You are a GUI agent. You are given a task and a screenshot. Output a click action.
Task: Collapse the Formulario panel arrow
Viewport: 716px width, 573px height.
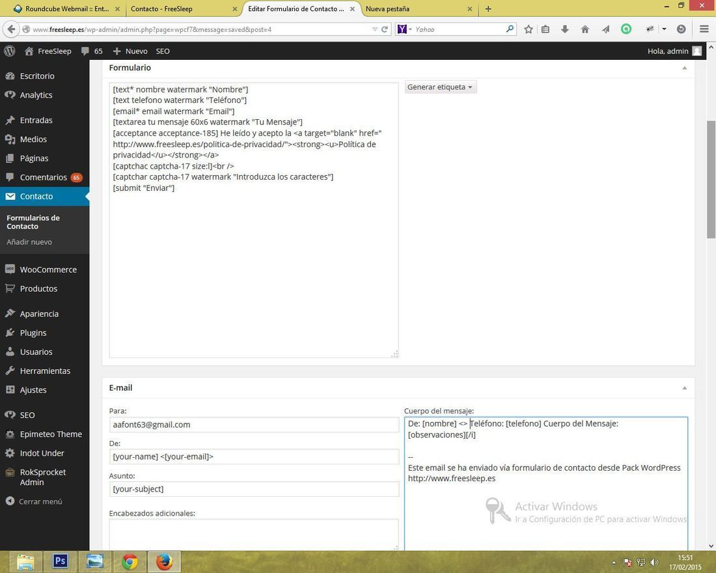(685, 68)
